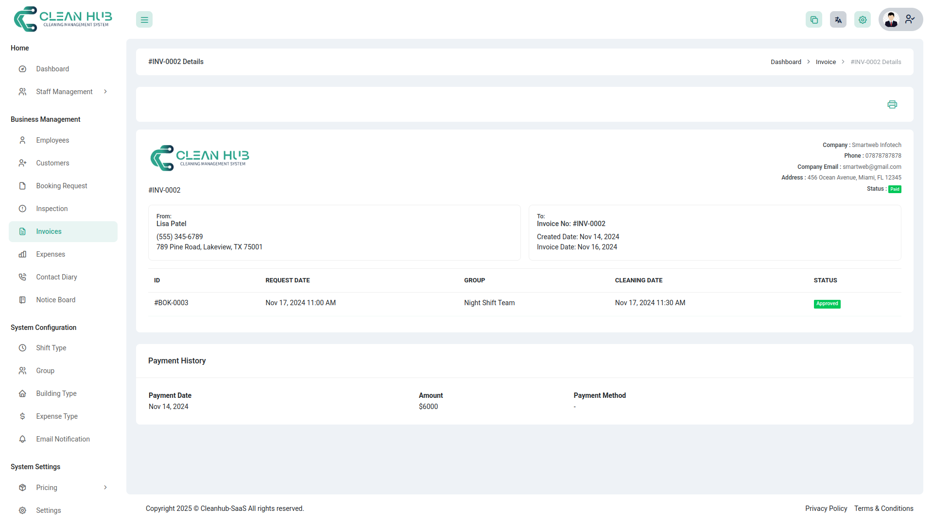This screenshot has height=524, width=933.
Task: Click the print invoice icon
Action: click(x=892, y=104)
